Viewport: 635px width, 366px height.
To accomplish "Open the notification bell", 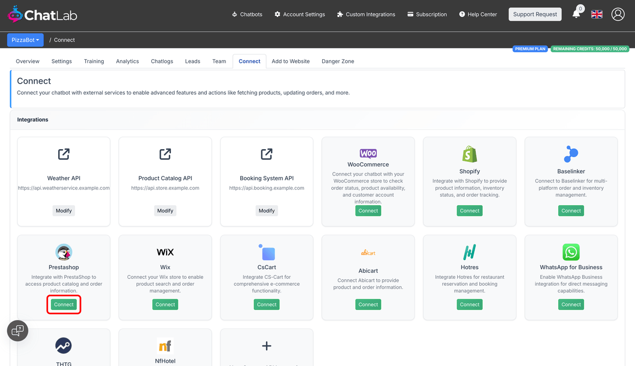I will click(577, 14).
